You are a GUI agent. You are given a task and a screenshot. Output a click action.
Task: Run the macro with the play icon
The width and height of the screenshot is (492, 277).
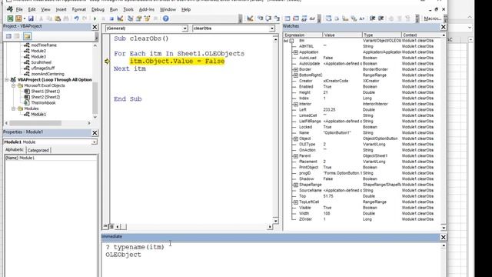point(95,18)
